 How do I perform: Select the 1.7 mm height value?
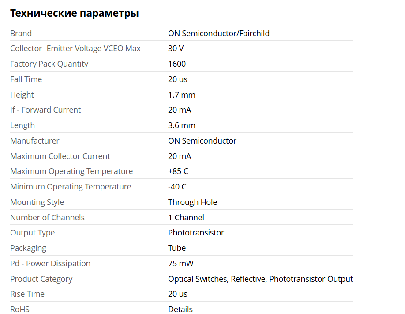point(181,95)
